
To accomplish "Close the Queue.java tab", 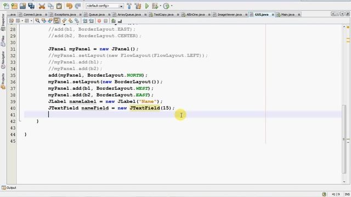I will 109,15.
